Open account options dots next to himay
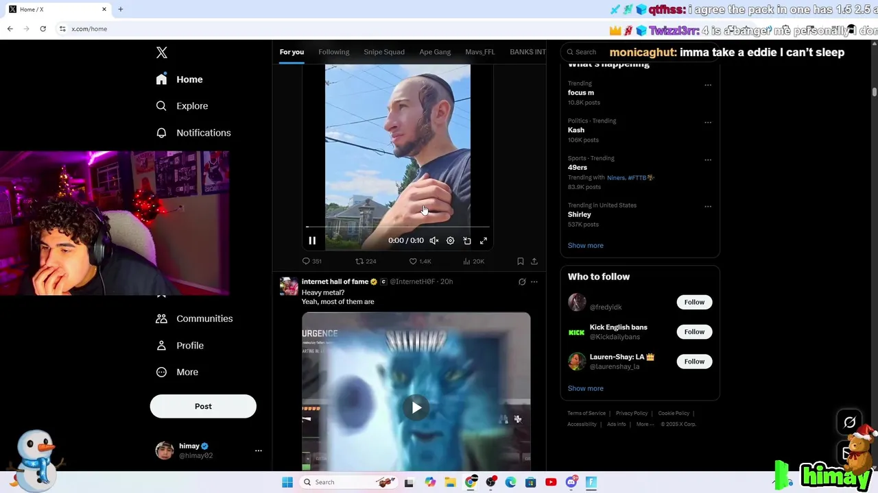 [259, 451]
